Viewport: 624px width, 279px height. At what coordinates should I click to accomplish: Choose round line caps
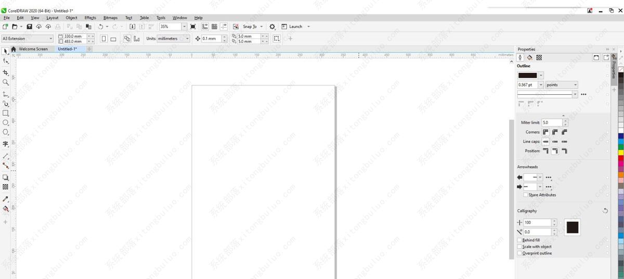tap(555, 142)
